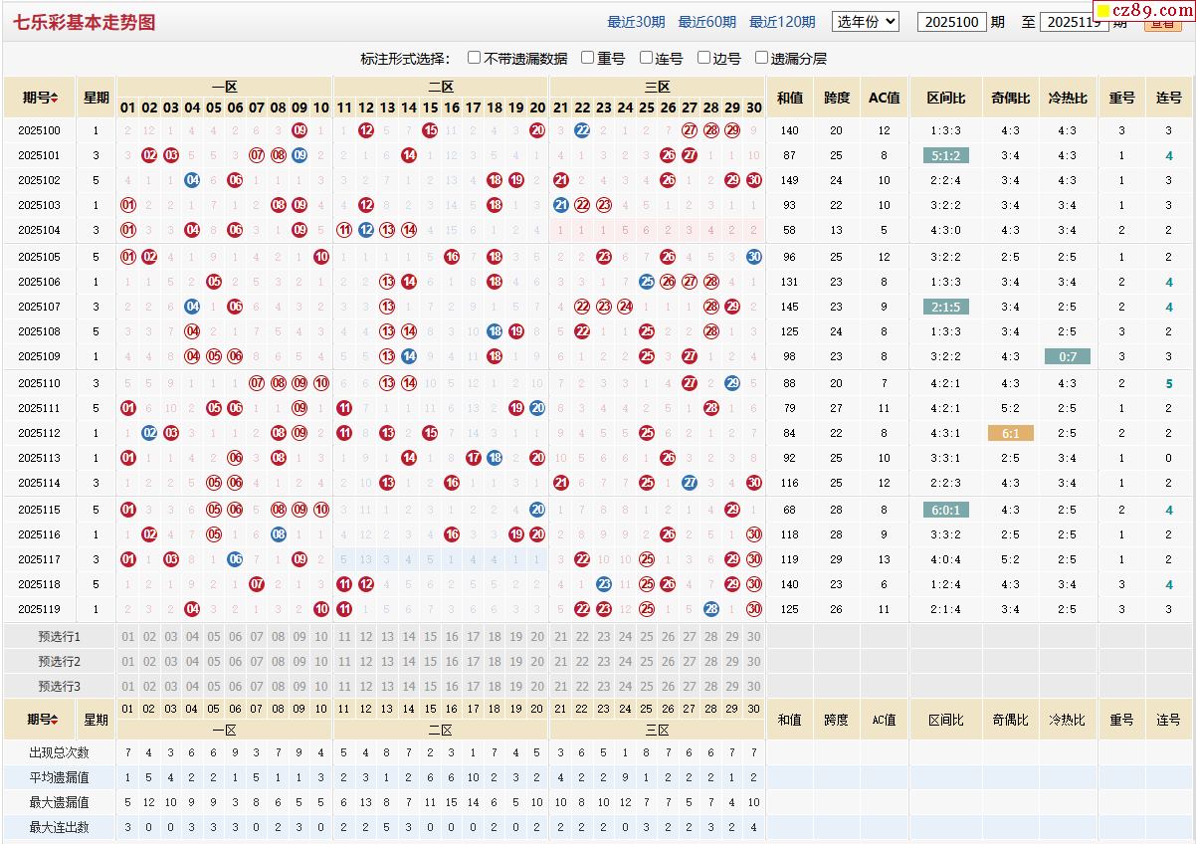Select number 15 in 预选行1
The height and width of the screenshot is (844, 1196).
430,637
